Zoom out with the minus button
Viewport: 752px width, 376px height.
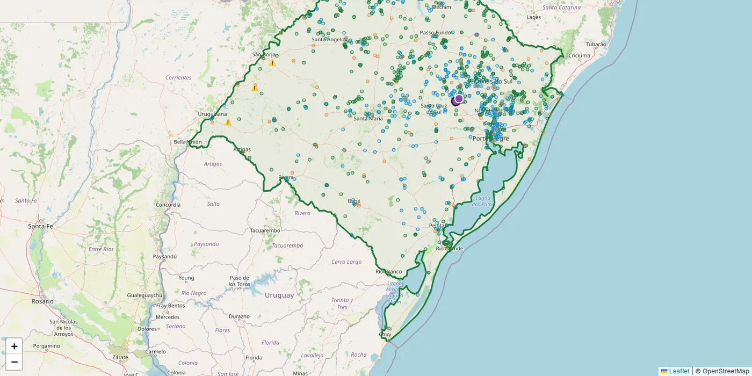coord(14,362)
